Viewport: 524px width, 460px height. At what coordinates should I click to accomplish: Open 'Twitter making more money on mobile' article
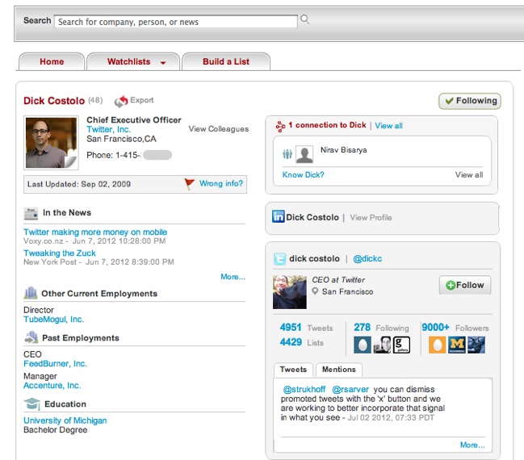[x=95, y=232]
